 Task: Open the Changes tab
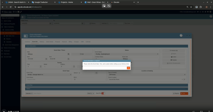tap(76, 42)
